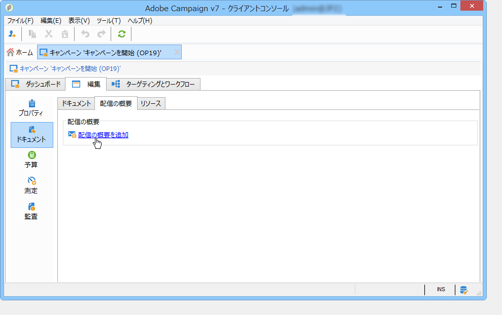Maximize the Adobe Campaign window
The height and width of the screenshot is (315, 502).
pyautogui.click(x=453, y=6)
